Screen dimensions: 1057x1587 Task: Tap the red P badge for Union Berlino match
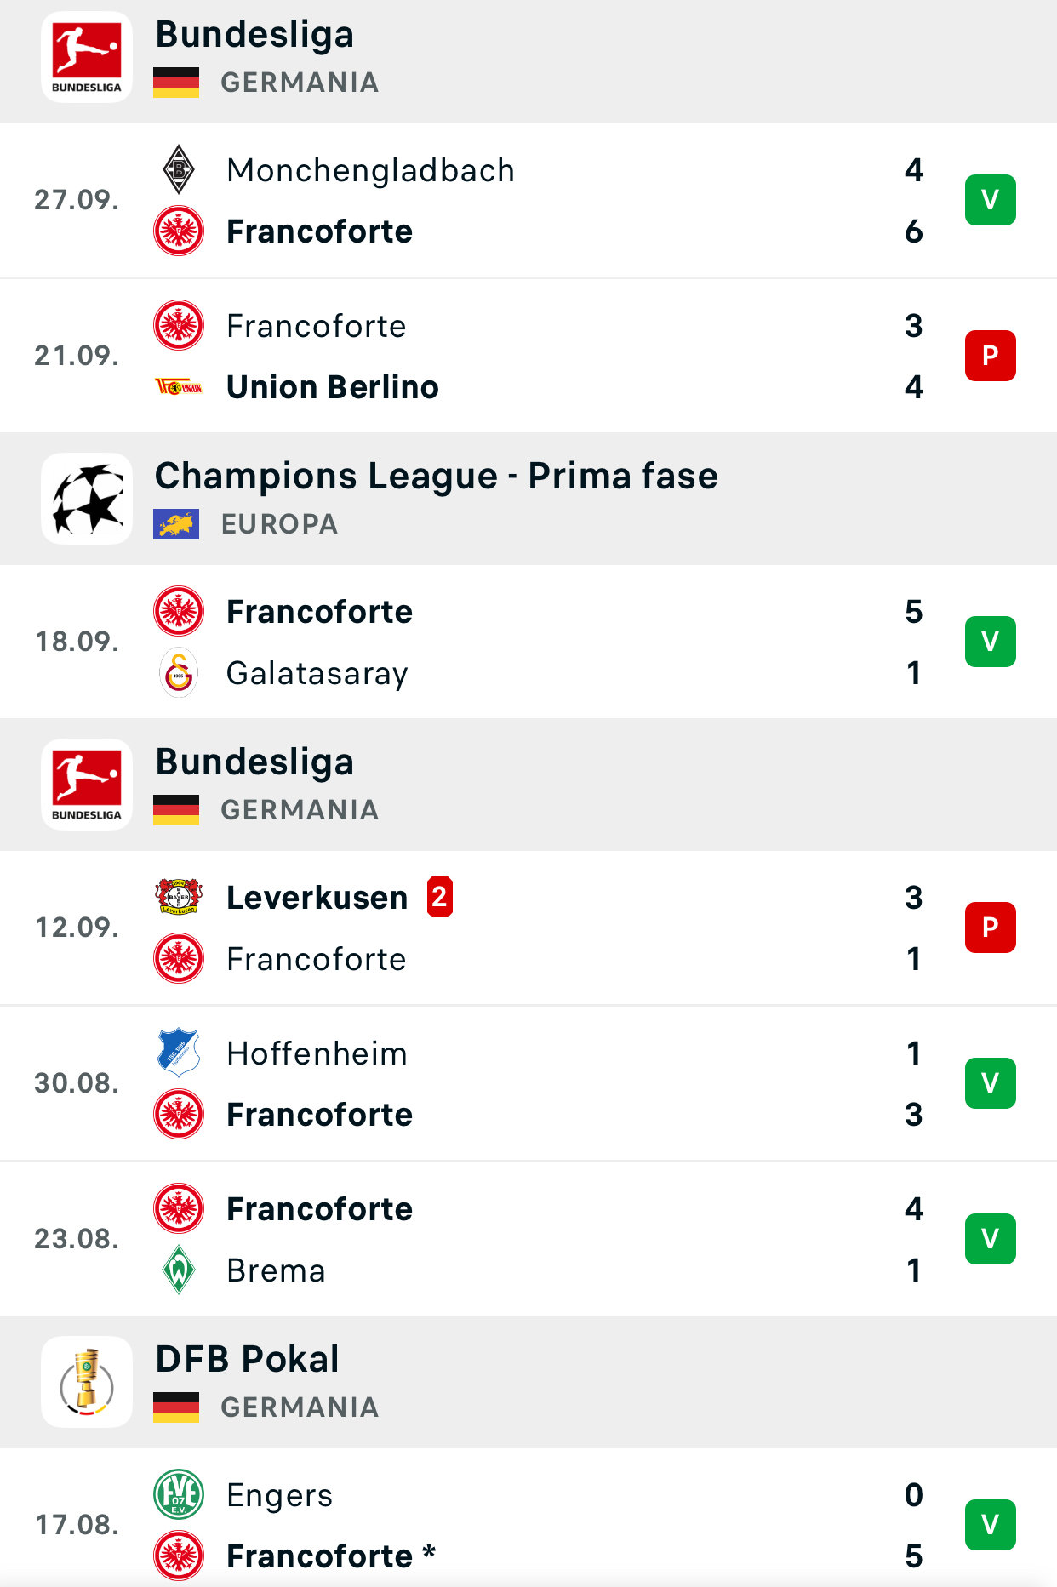[x=990, y=356]
